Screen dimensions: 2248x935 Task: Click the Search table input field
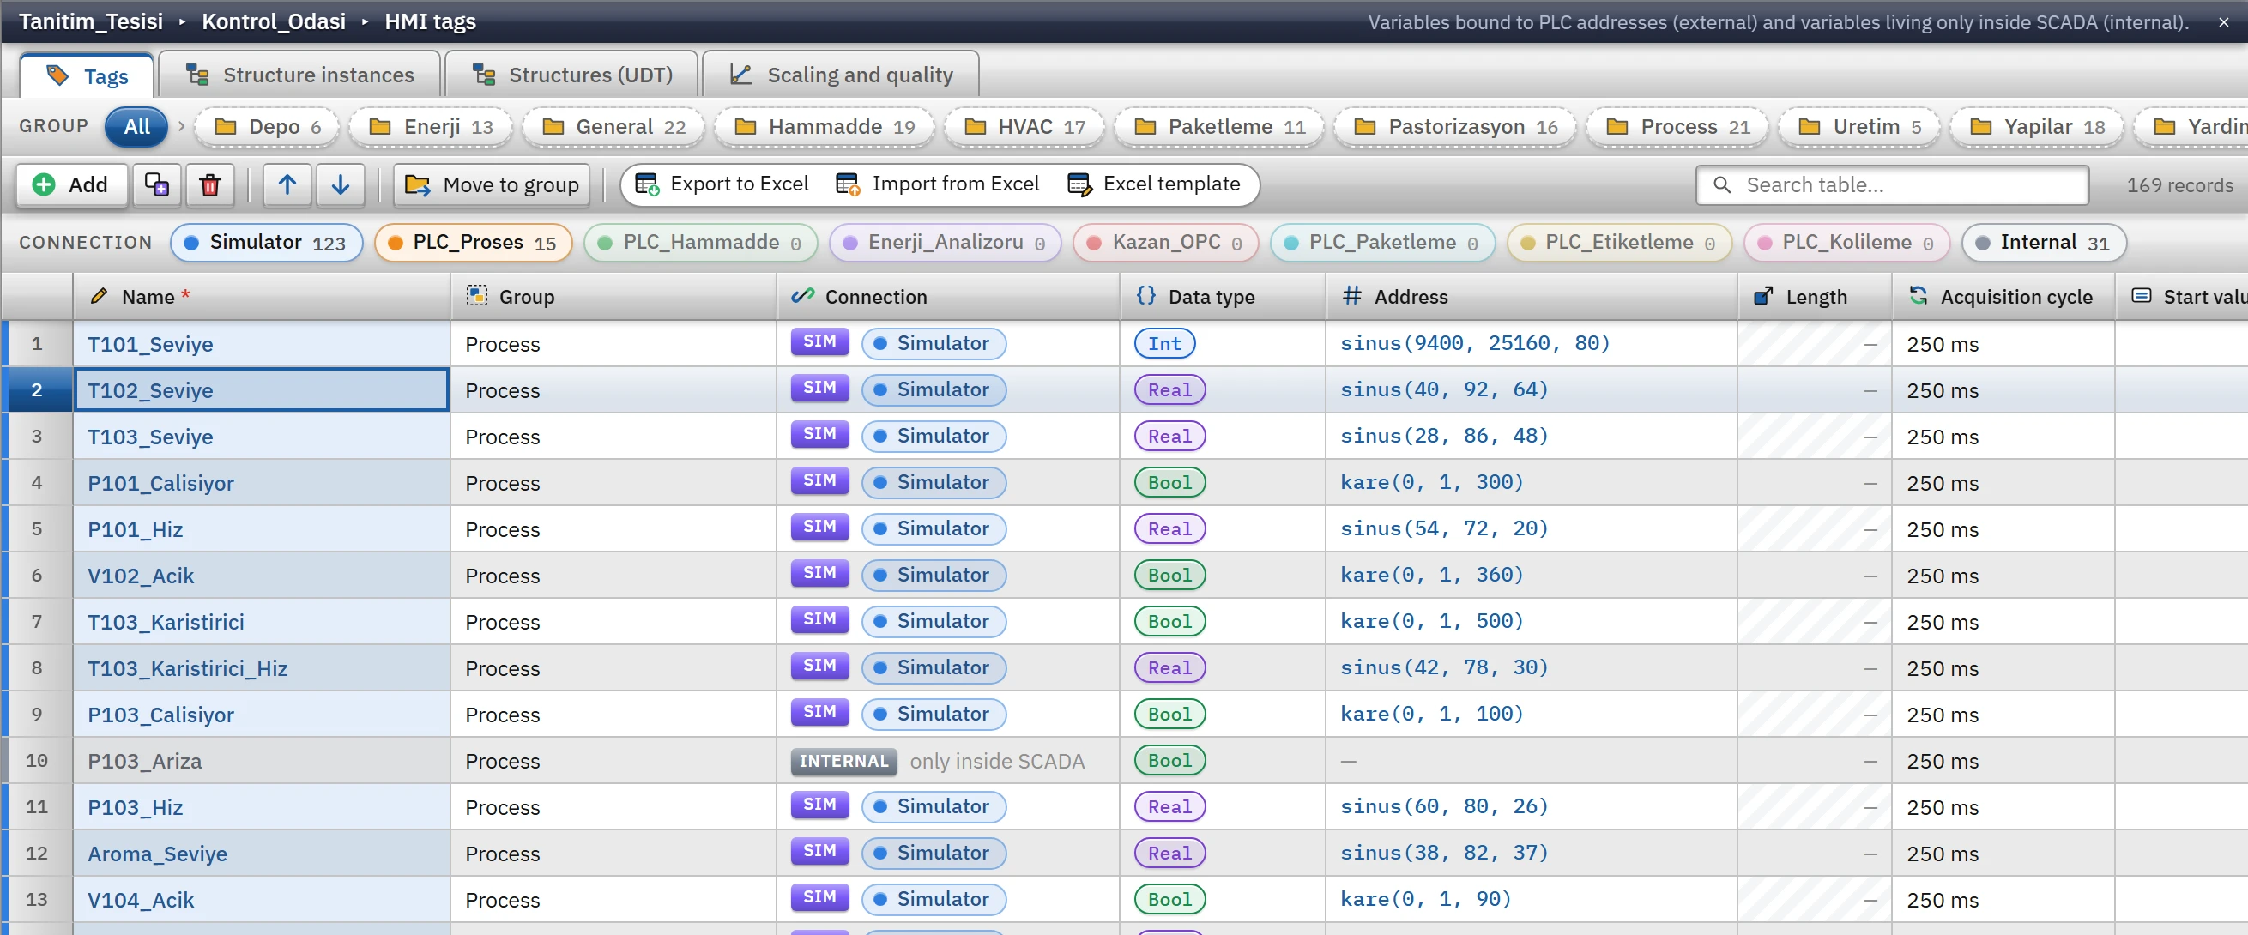pyautogui.click(x=1892, y=185)
